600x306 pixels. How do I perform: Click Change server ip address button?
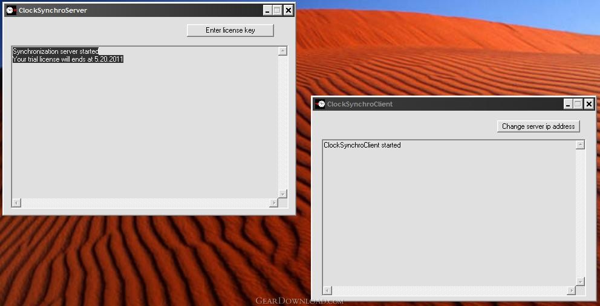(x=538, y=126)
